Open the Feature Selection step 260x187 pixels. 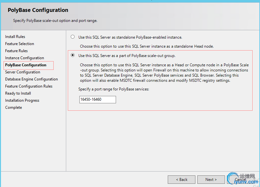20,44
